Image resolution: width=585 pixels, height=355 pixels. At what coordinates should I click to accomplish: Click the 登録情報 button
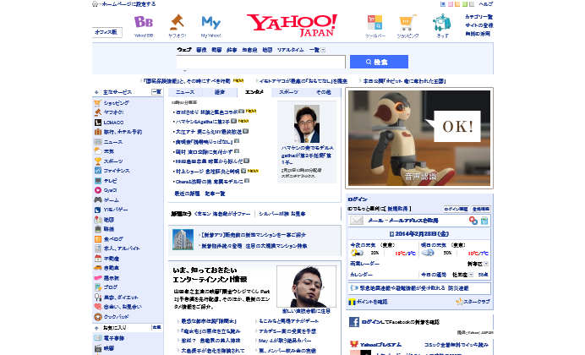click(481, 209)
